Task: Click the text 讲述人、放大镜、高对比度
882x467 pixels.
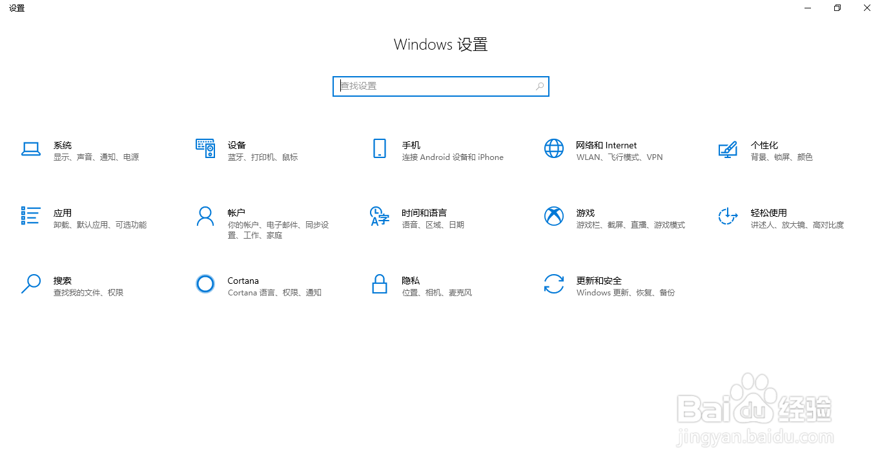Action: click(797, 225)
